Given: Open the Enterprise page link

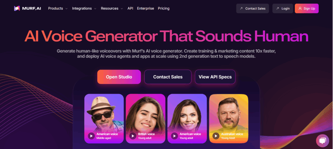Looking at the screenshot, I should (145, 8).
